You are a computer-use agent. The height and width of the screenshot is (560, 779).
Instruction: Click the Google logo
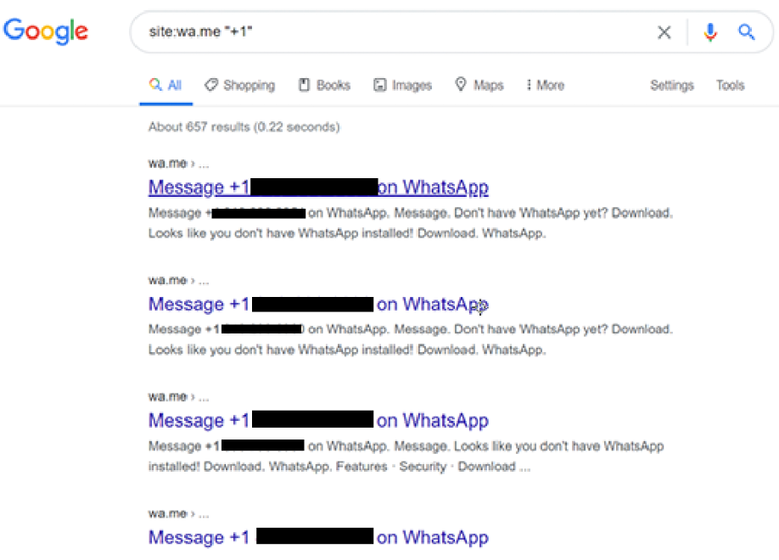point(46,31)
